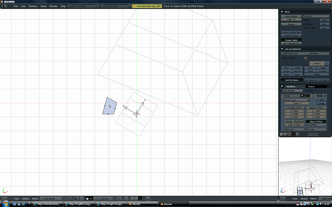The image size is (332, 207).
Task: Toggle No V.Normal Flip
Action: tap(292, 43)
